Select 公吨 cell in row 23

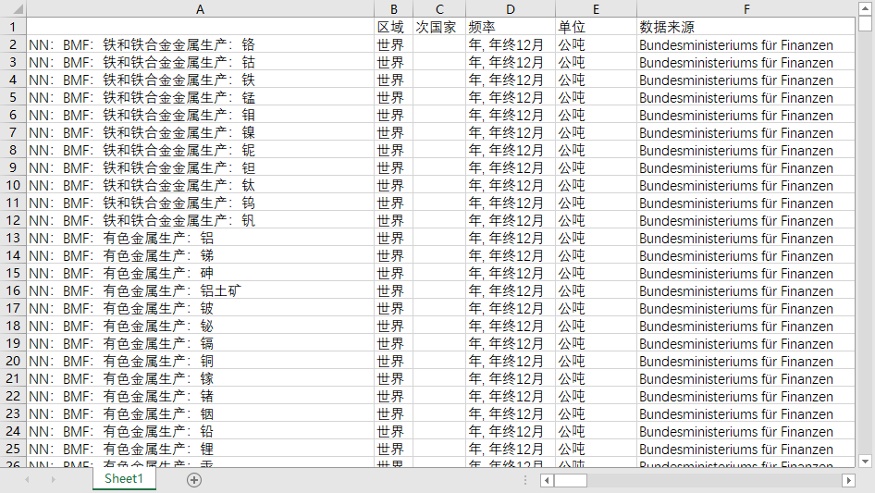596,413
